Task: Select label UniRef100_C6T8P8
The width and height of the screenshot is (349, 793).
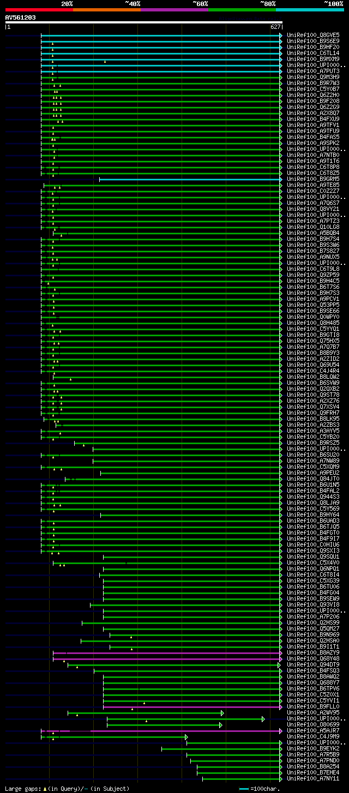Action: [x=313, y=167]
